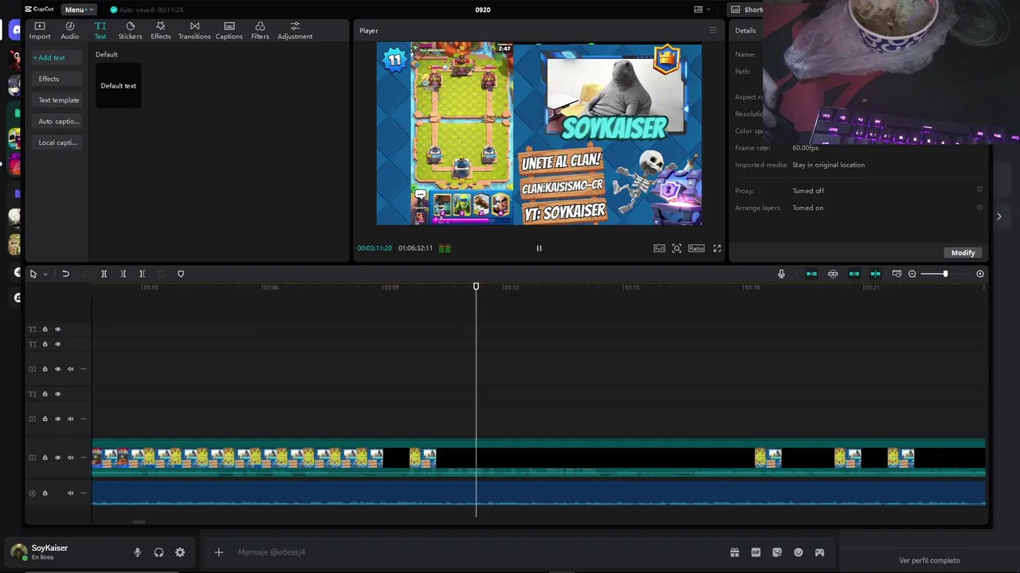This screenshot has width=1020, height=573.
Task: Toggle preview axis in timeline toolbar
Action: click(x=875, y=274)
